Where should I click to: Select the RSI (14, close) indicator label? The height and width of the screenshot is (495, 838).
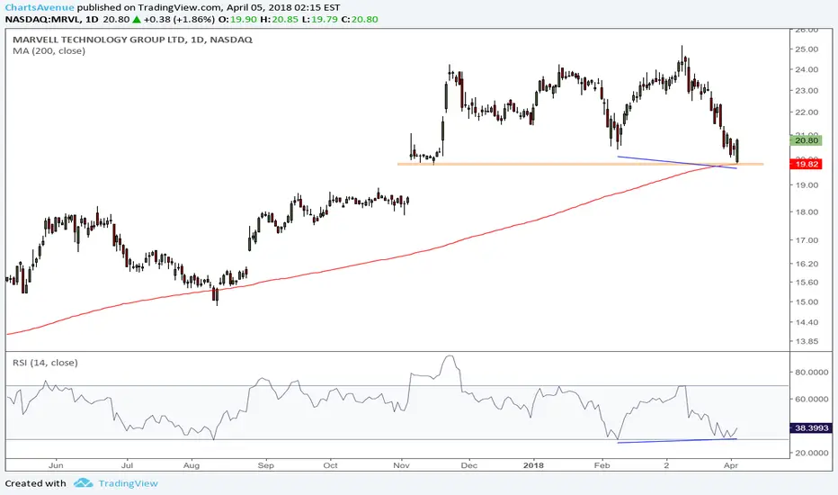point(46,363)
